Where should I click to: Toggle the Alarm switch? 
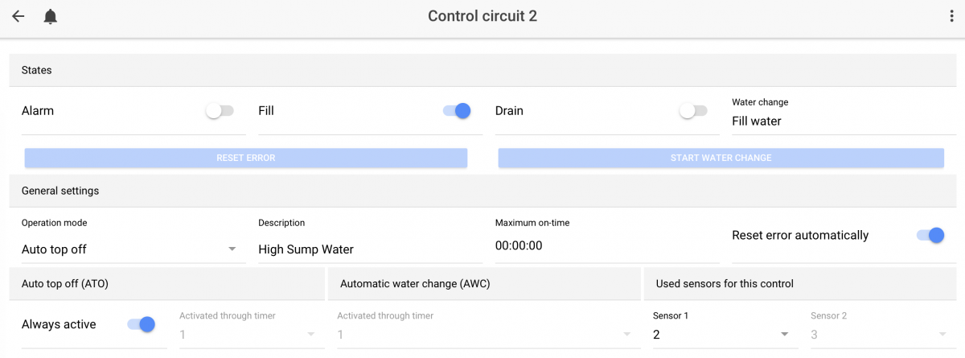tap(220, 111)
